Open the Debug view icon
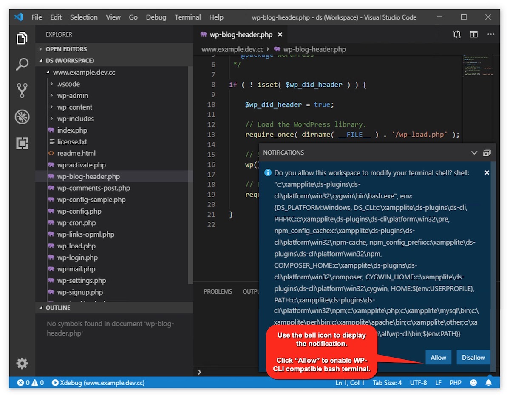 point(22,117)
